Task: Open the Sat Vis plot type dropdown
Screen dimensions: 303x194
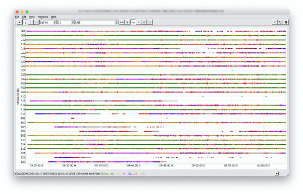Action: [48, 22]
